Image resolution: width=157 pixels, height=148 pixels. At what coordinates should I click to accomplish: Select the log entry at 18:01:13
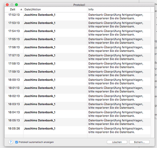coord(78,90)
